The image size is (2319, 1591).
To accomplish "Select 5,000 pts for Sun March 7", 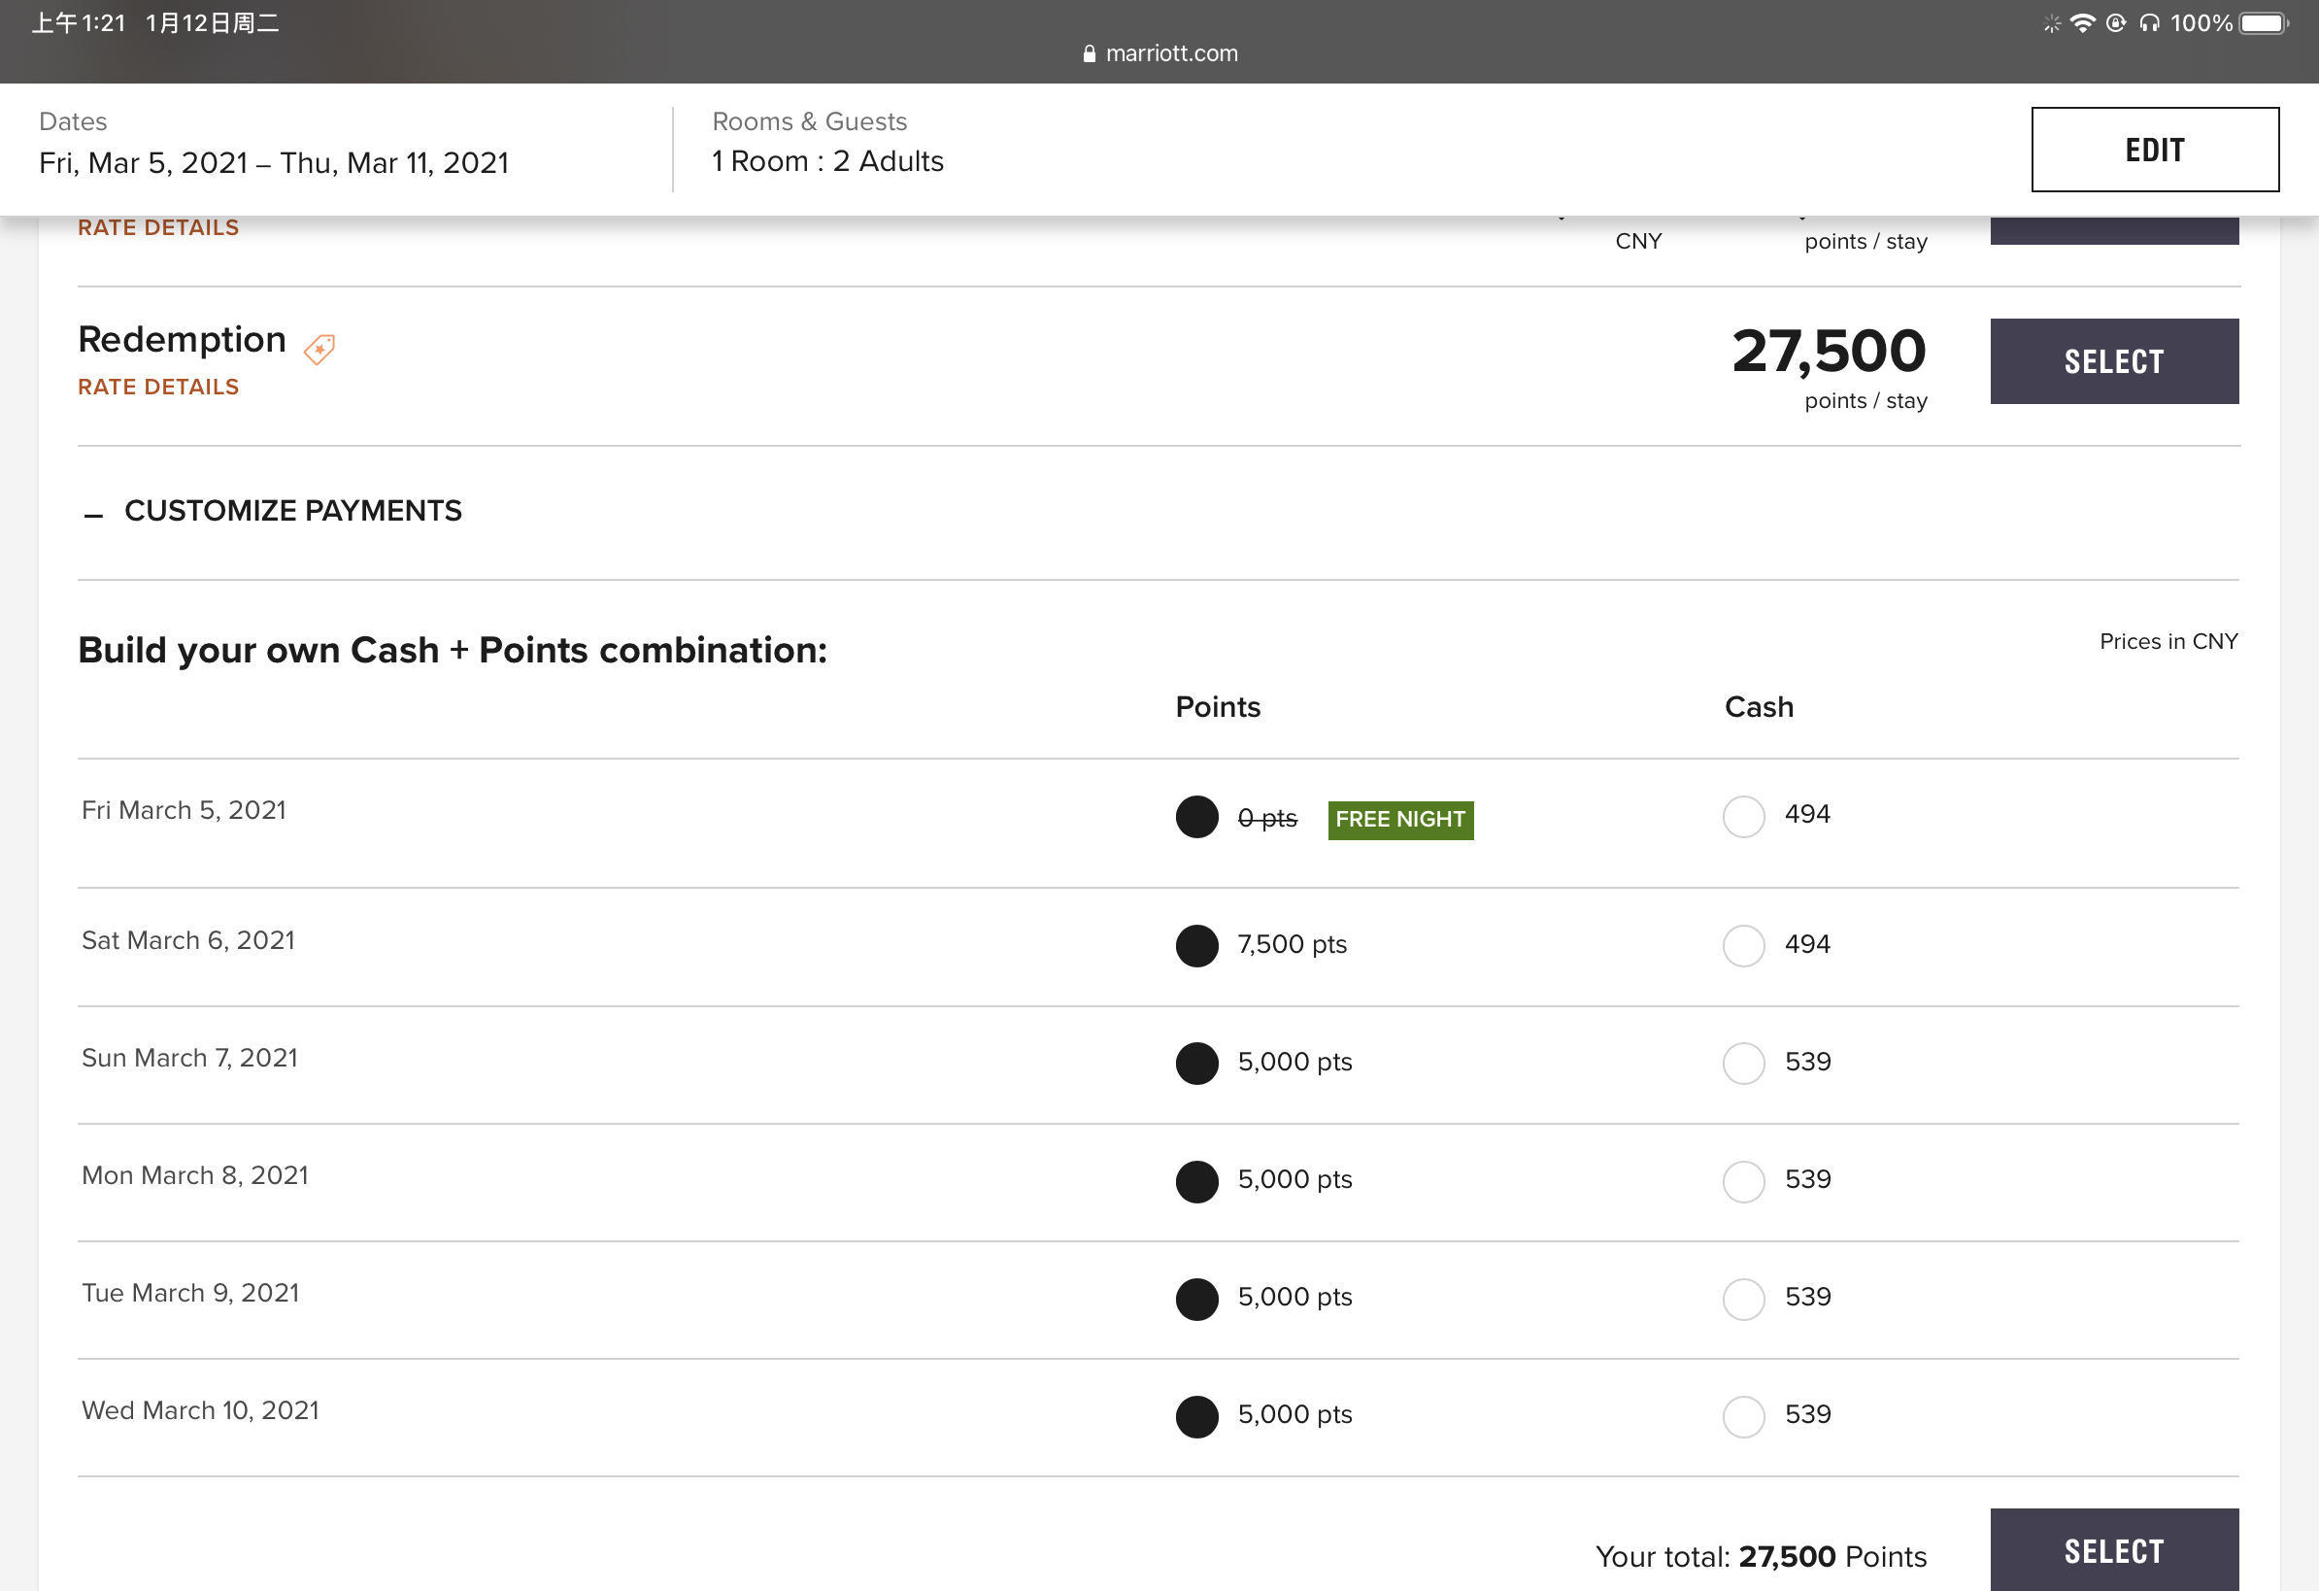I will 1197,1063.
